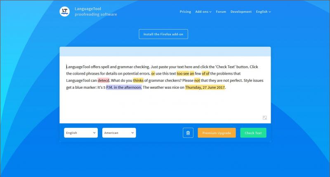Image resolution: width=330 pixels, height=177 pixels.
Task: Click the Premium Upgrade button
Action: click(217, 133)
